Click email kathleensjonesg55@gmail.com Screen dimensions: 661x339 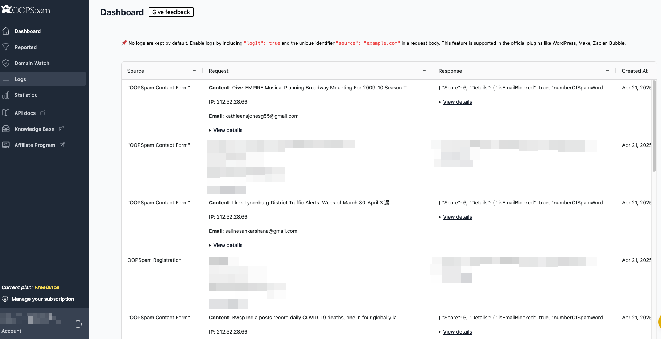pyautogui.click(x=262, y=116)
